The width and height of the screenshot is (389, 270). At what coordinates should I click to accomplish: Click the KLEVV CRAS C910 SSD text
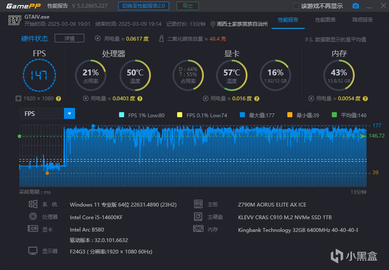[285, 217]
